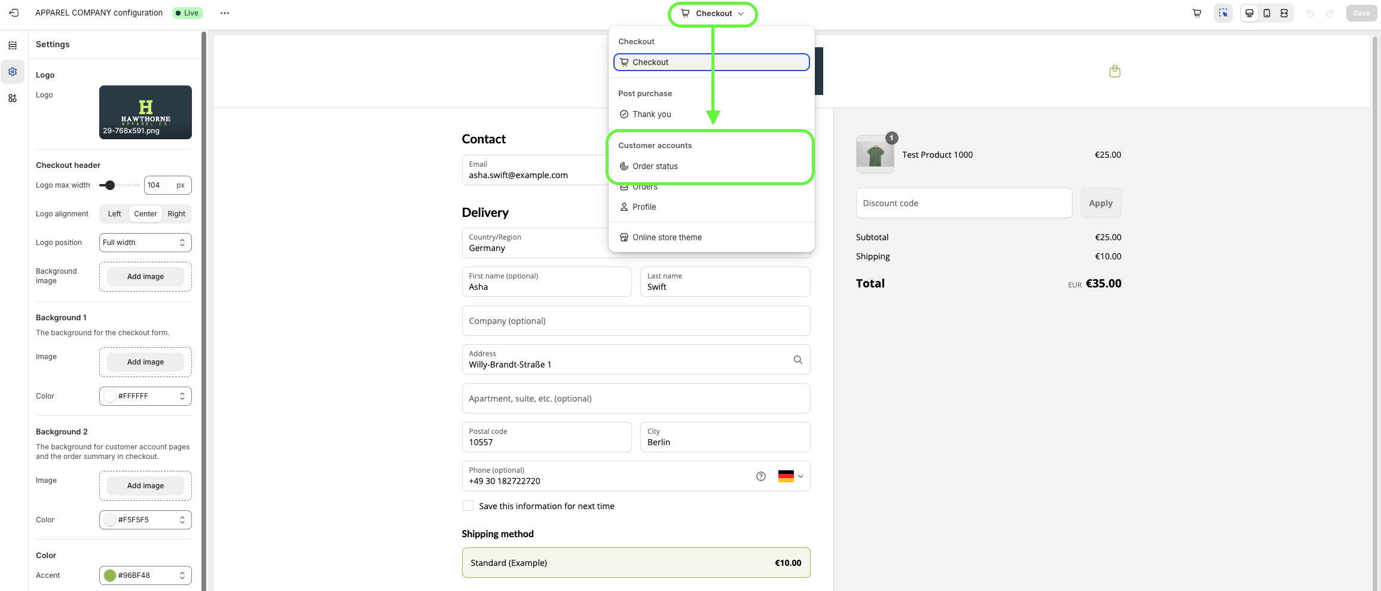Choose Online store theme menu item
The height and width of the screenshot is (591, 1381).
click(667, 237)
